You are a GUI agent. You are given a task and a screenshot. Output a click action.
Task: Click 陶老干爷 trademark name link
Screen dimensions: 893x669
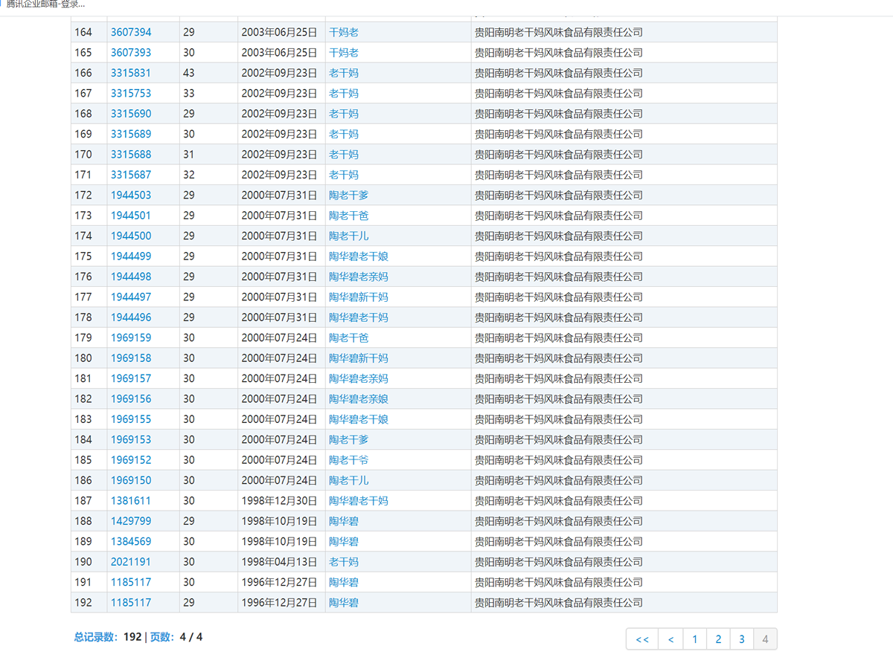[x=349, y=459]
